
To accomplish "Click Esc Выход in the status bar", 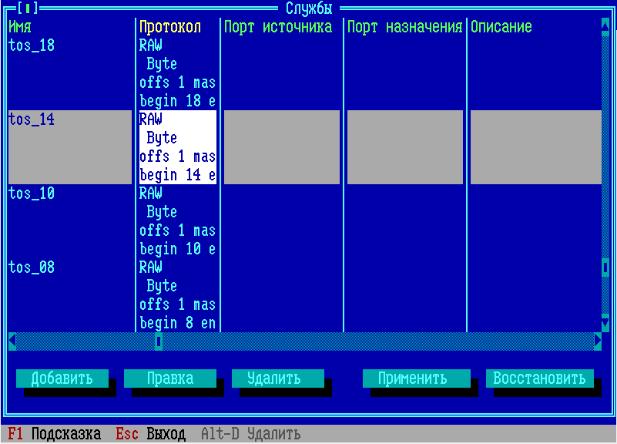I will pyautogui.click(x=150, y=435).
